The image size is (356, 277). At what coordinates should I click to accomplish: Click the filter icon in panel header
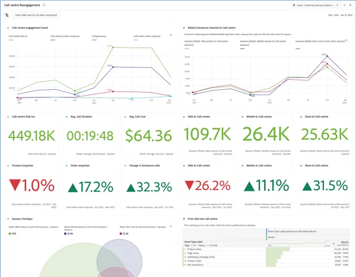[7, 15]
